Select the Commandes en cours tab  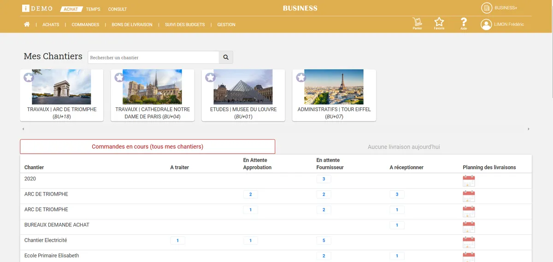click(x=147, y=146)
